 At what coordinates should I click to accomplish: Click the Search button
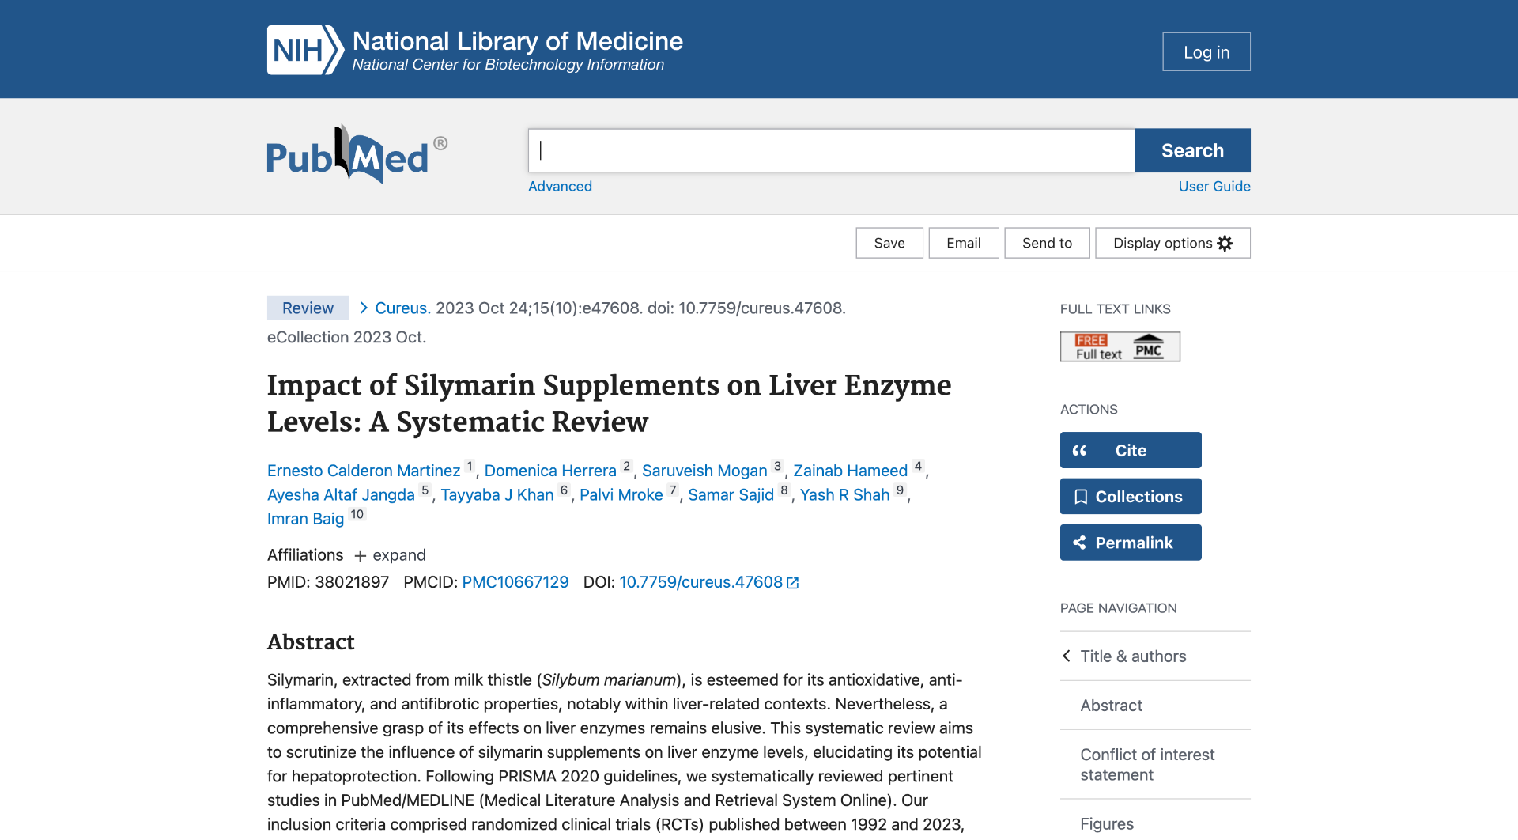point(1192,150)
